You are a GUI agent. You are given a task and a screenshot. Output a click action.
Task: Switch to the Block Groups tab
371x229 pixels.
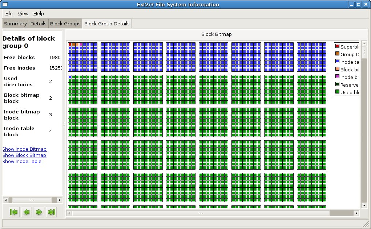tap(65, 24)
